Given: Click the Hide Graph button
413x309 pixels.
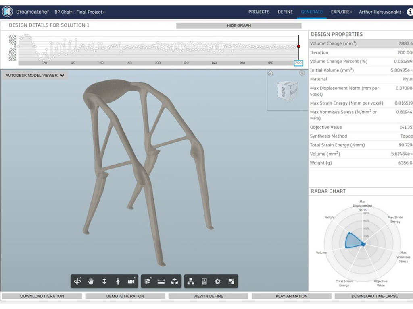Looking at the screenshot, I should (x=239, y=25).
